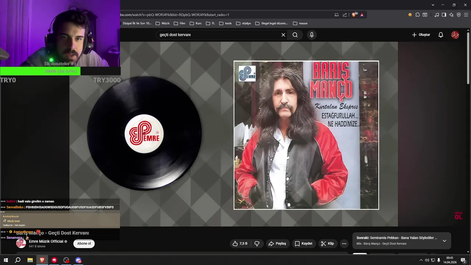Open the browser hamburger main menu
This screenshot has width=471, height=265.
point(466,15)
